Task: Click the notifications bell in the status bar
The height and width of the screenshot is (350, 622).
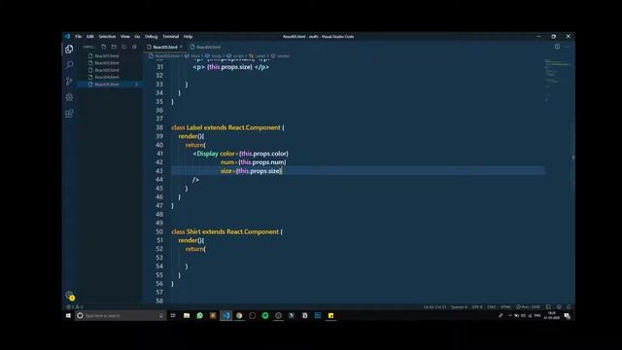Action: pyautogui.click(x=569, y=307)
